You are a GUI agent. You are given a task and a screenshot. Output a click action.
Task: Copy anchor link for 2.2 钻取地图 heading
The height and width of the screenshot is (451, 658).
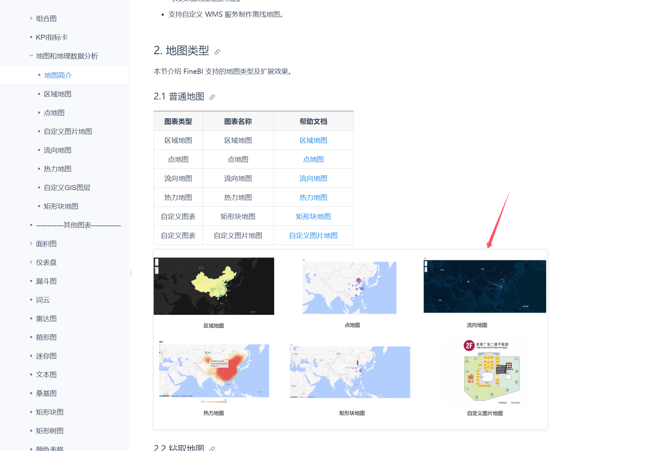[212, 448]
